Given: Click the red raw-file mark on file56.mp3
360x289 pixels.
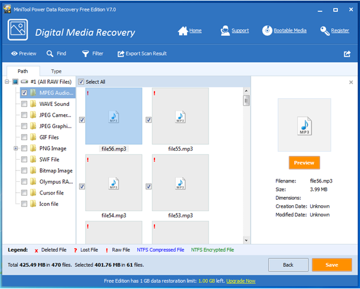Looking at the screenshot, I should 87,93.
